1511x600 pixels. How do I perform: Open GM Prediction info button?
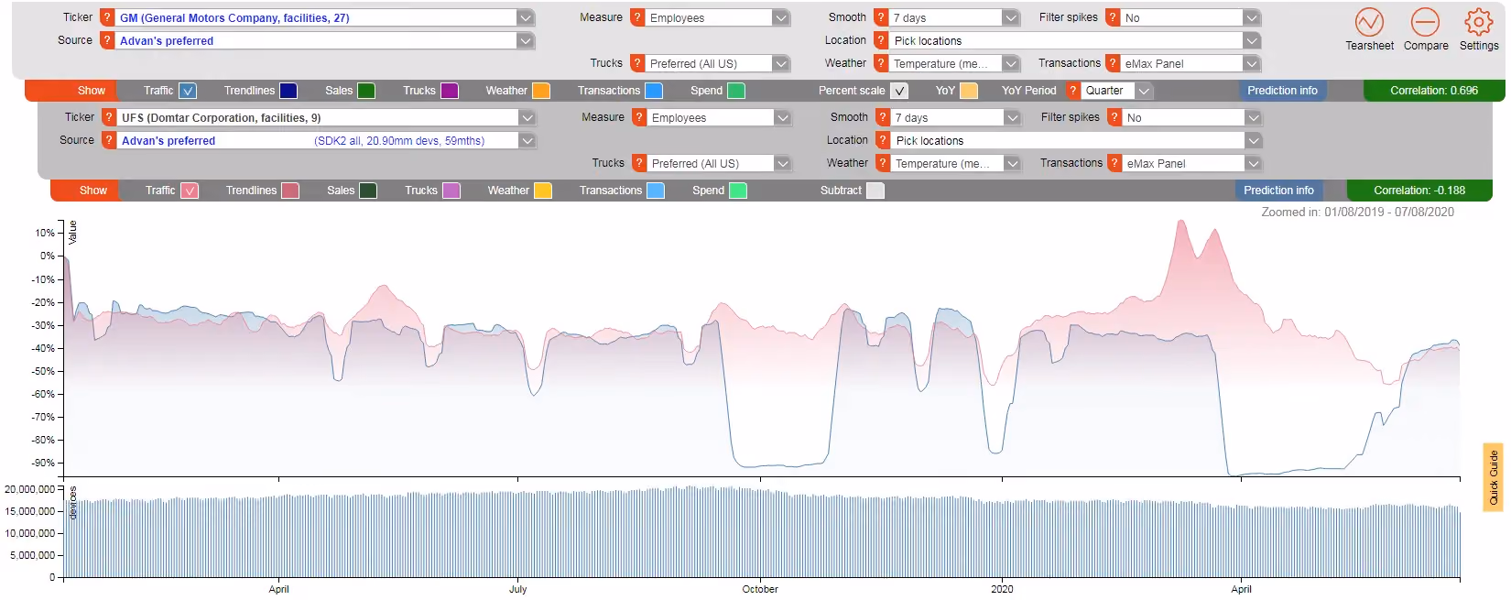click(1282, 91)
